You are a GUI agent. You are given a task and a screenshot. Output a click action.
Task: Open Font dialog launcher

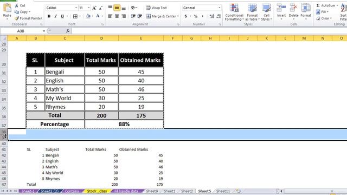tap(102, 24)
